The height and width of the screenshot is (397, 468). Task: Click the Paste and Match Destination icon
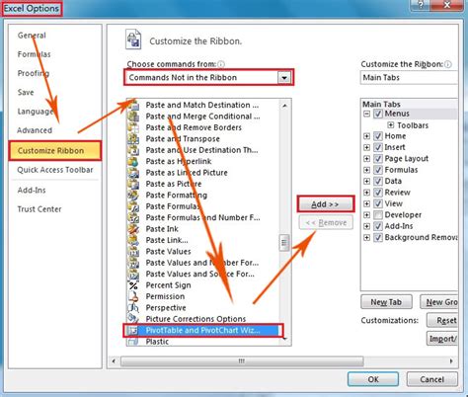click(x=133, y=105)
